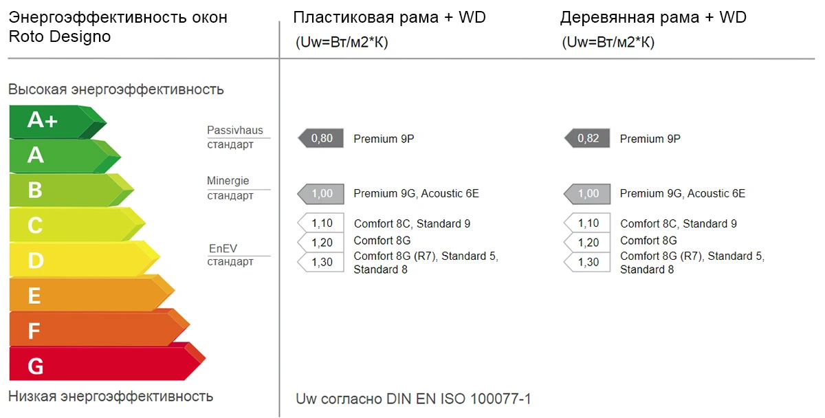825x418 pixels.
Task: Click the 1,20 tag in the wooden frame column
Action: point(587,243)
